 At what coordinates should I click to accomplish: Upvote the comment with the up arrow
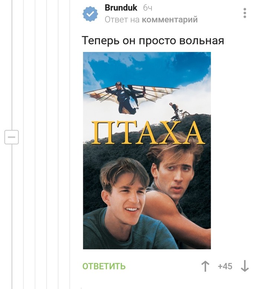205,266
